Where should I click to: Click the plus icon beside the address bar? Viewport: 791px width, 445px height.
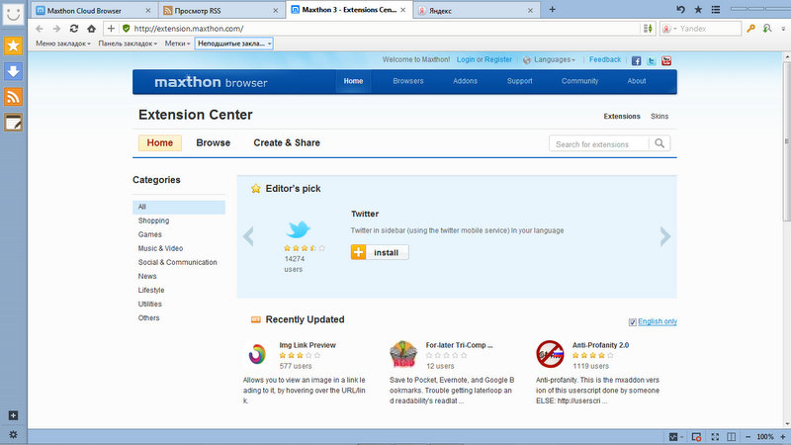[x=111, y=29]
